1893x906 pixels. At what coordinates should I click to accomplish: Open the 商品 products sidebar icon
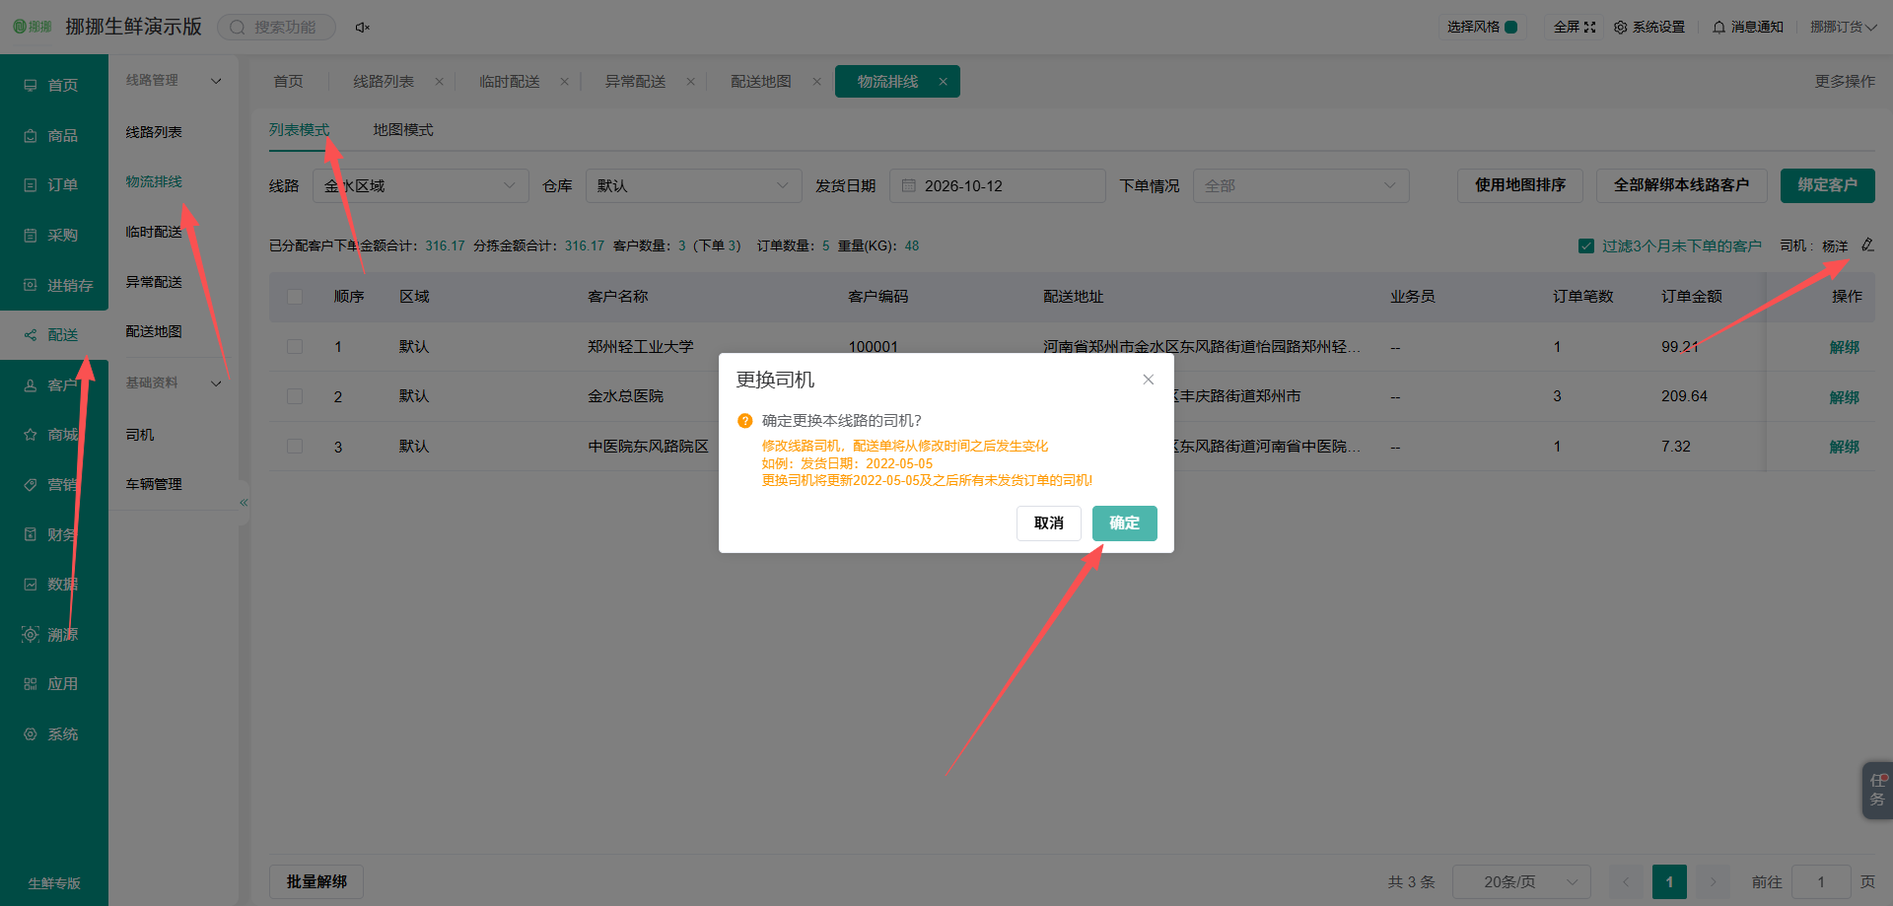(31, 136)
